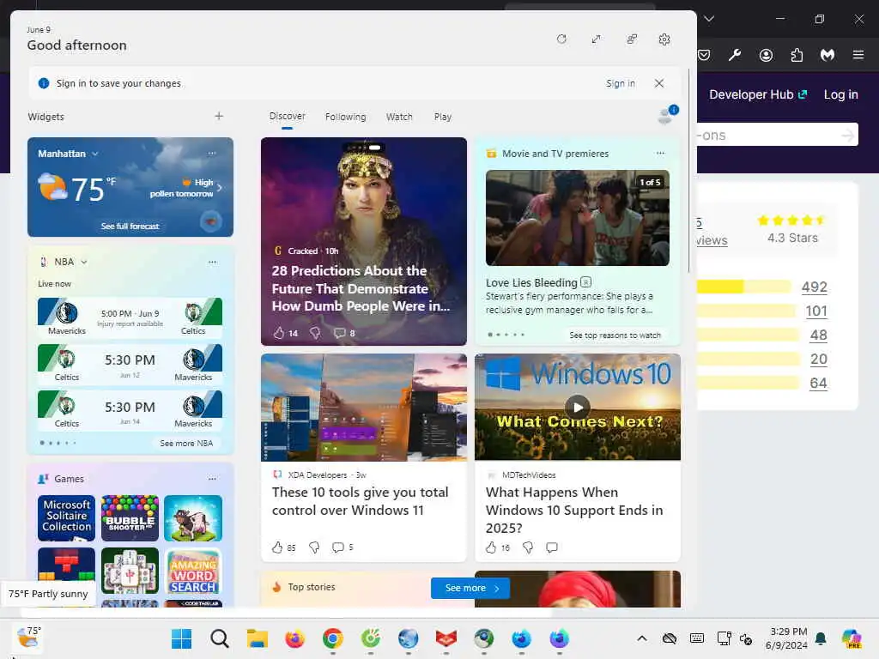The width and height of the screenshot is (879, 659).
Task: Switch to the Play tab
Action: (x=442, y=117)
